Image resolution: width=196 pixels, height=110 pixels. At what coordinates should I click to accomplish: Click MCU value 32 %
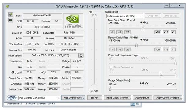click(x=54, y=72)
